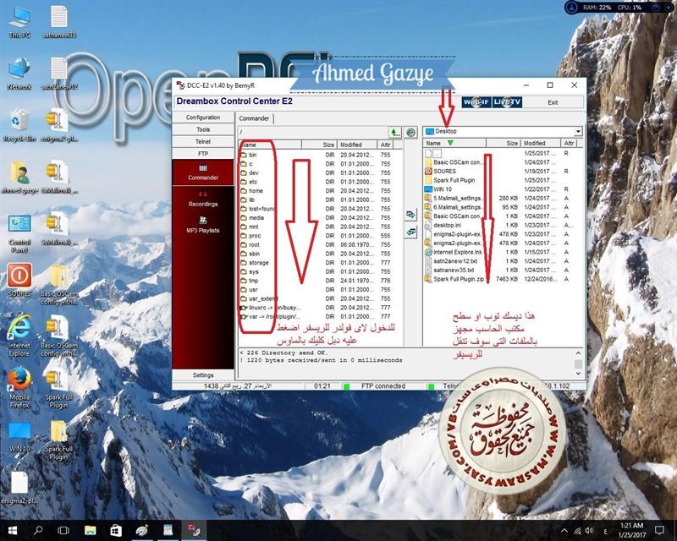Open the Windows Start menu
The image size is (677, 541).
13,530
